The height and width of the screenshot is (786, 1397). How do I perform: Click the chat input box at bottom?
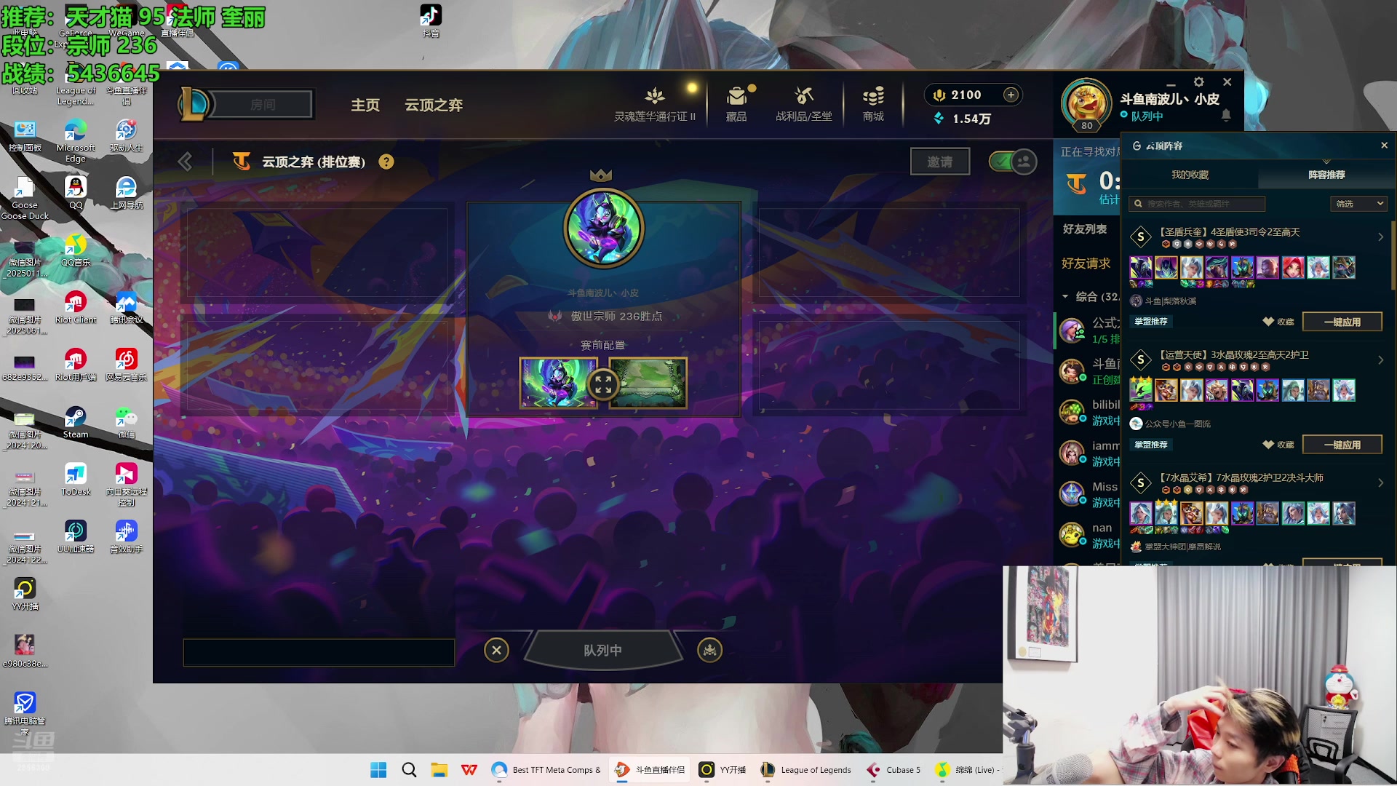coord(319,653)
